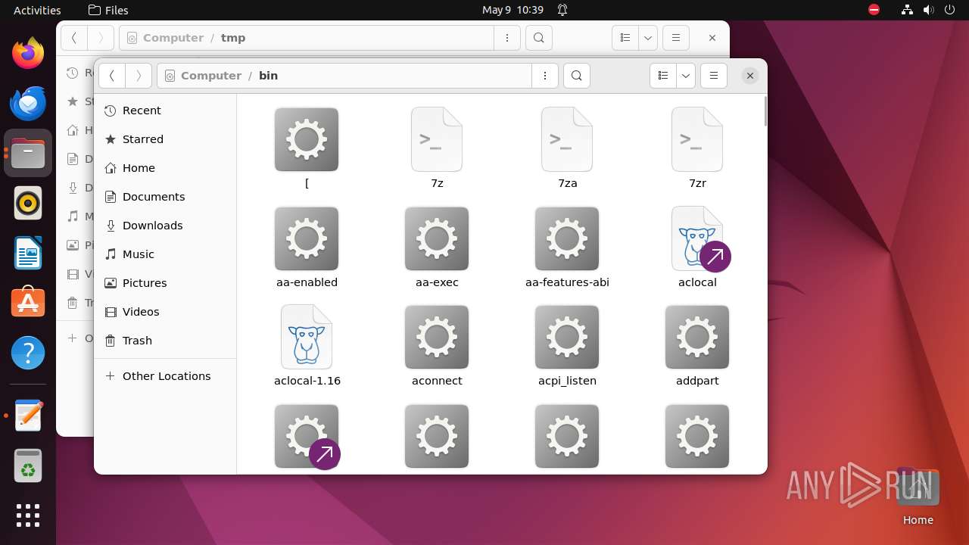
Task: Open view options dropdown in tmp window
Action: point(647,38)
